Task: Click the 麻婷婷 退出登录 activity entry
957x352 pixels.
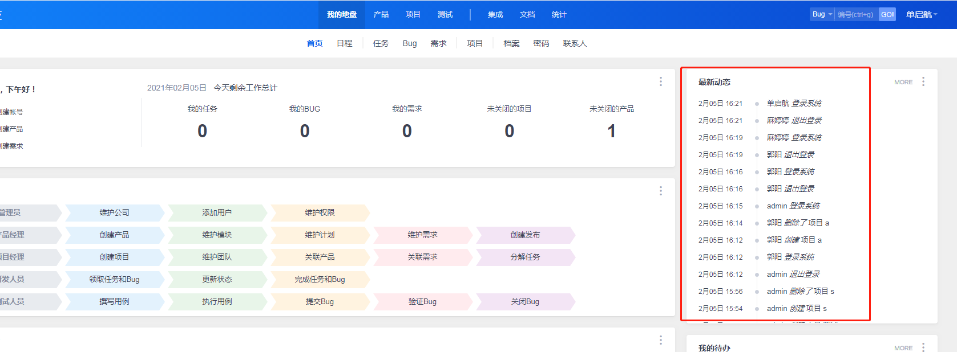Action: point(794,120)
